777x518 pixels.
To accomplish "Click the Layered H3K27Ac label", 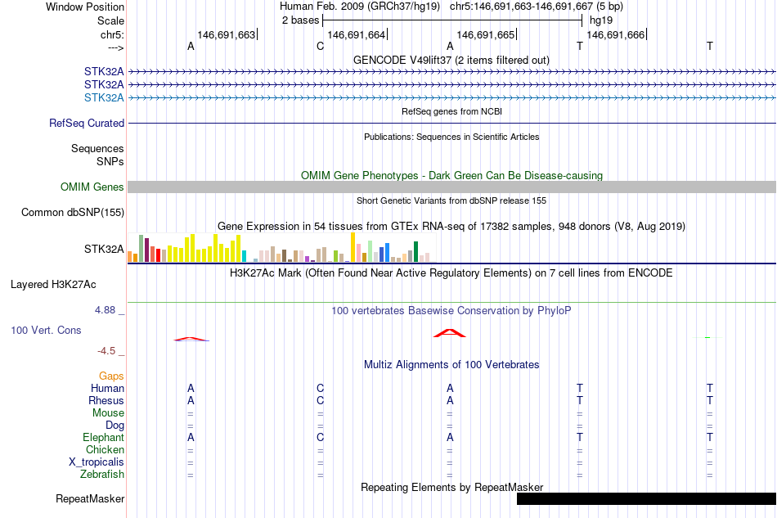I will 53,285.
